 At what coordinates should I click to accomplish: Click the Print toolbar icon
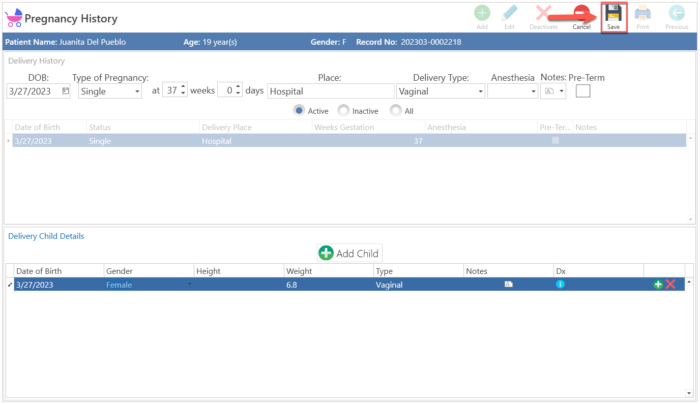643,13
